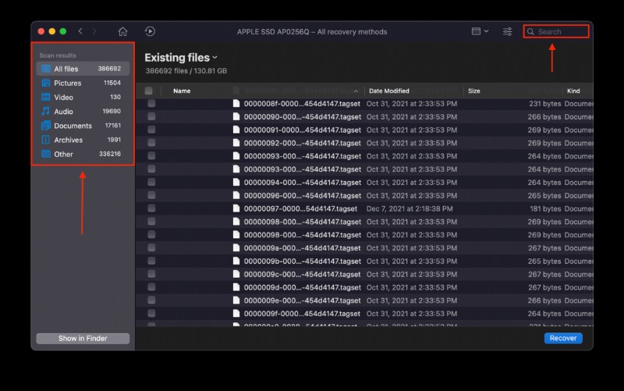
Task: Sort by Date Modified column
Action: tap(388, 91)
